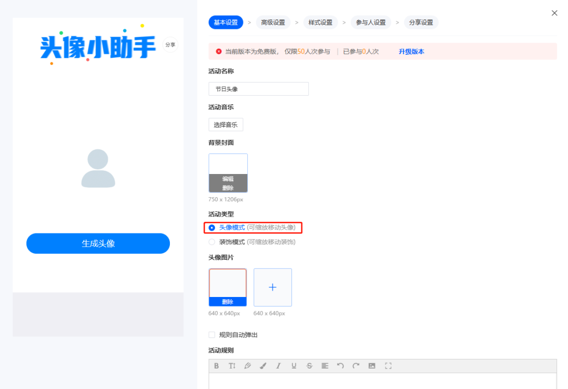Viewport: 568px width, 389px height.
Task: Open the font size tool
Action: coord(232,366)
